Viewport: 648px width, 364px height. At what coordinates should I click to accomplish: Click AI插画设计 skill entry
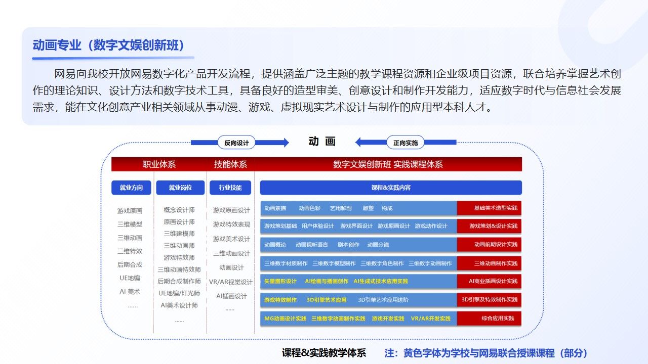(x=231, y=296)
